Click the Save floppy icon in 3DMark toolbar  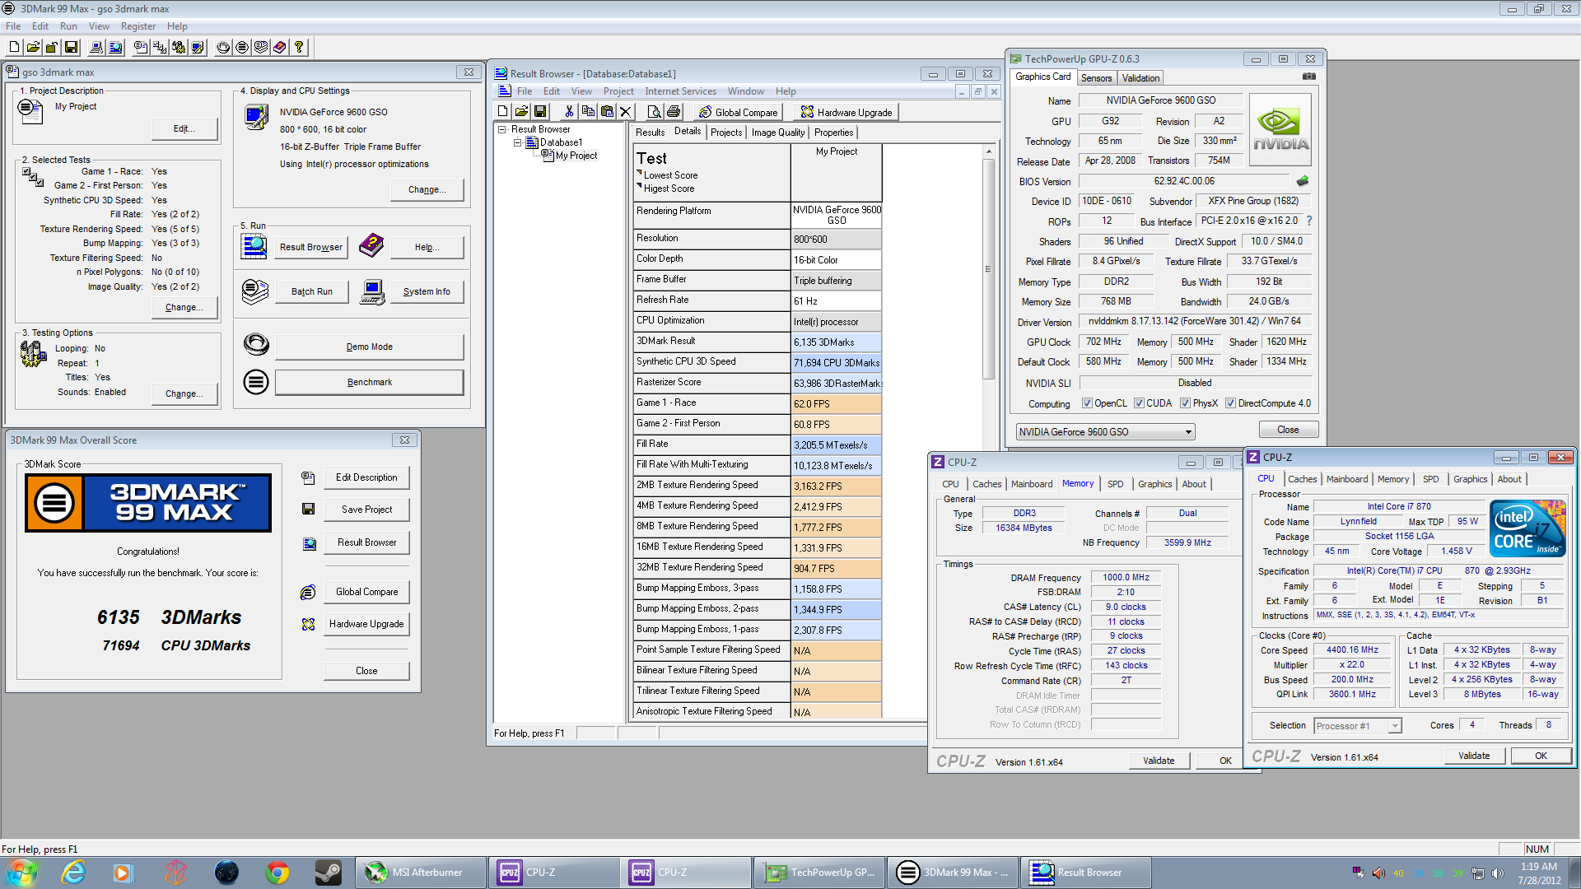click(71, 48)
